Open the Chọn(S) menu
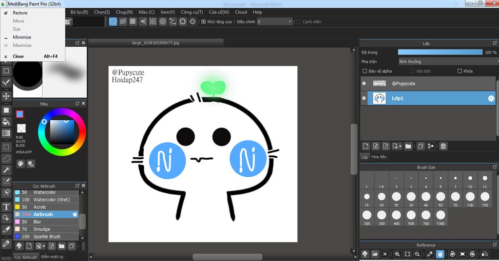This screenshot has width=499, height=261. (x=102, y=12)
